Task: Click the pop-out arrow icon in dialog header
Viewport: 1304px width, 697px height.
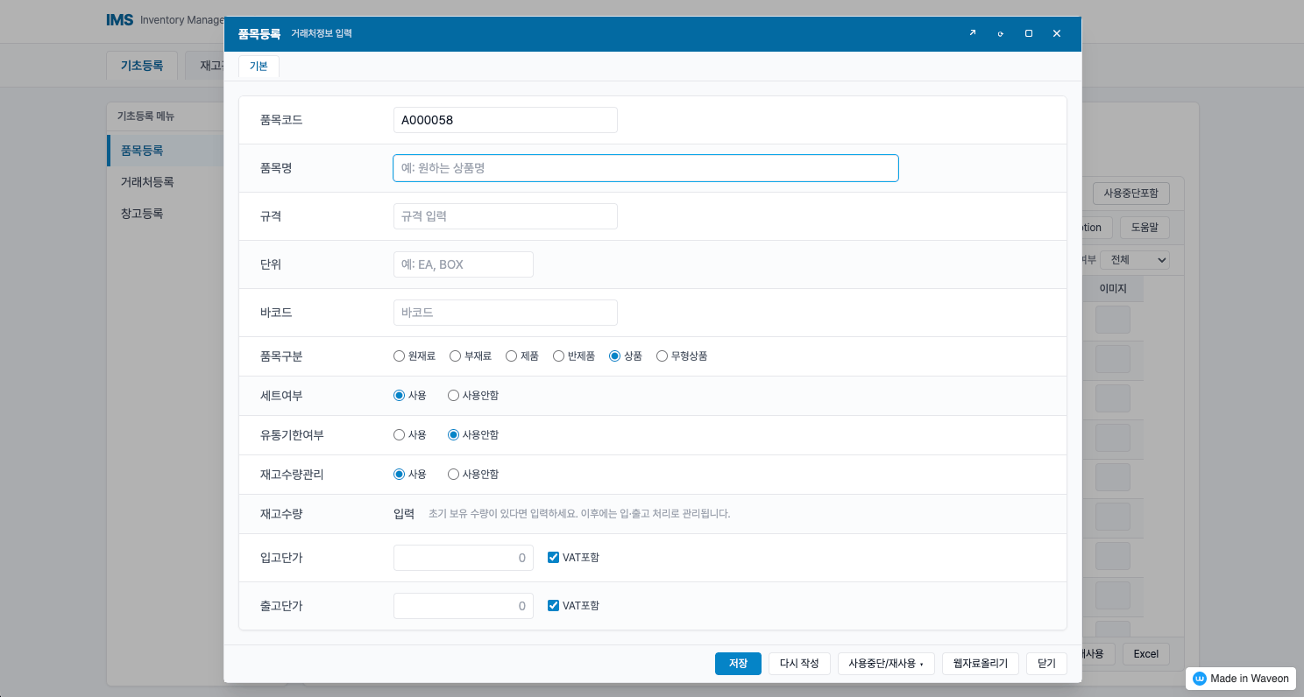Action: (x=972, y=33)
